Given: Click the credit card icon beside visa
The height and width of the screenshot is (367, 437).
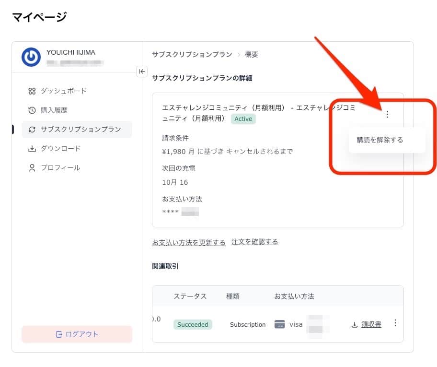Looking at the screenshot, I should tap(279, 324).
